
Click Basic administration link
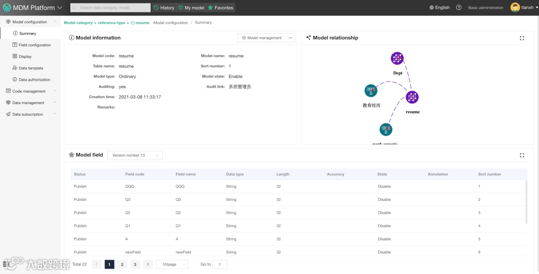point(486,7)
